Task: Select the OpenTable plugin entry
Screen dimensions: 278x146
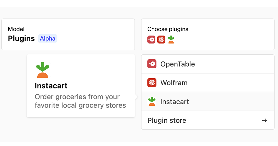Action: 208,64
